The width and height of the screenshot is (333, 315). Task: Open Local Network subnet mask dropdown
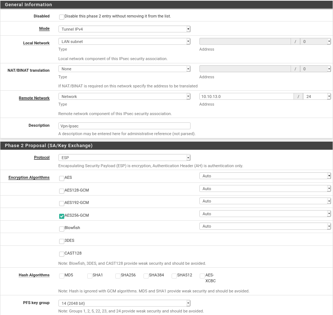pyautogui.click(x=315, y=42)
